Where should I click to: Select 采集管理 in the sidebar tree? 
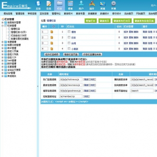[12, 67]
